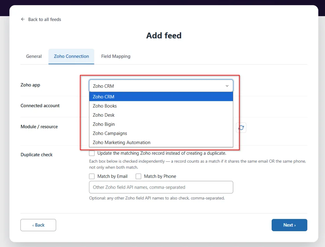325x247 pixels.
Task: Choose Zoho CRM from the dropdown list
Action: point(161,97)
